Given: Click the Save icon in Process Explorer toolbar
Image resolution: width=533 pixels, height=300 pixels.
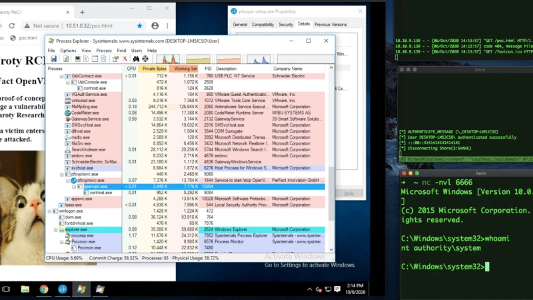Looking at the screenshot, I should click(53, 59).
